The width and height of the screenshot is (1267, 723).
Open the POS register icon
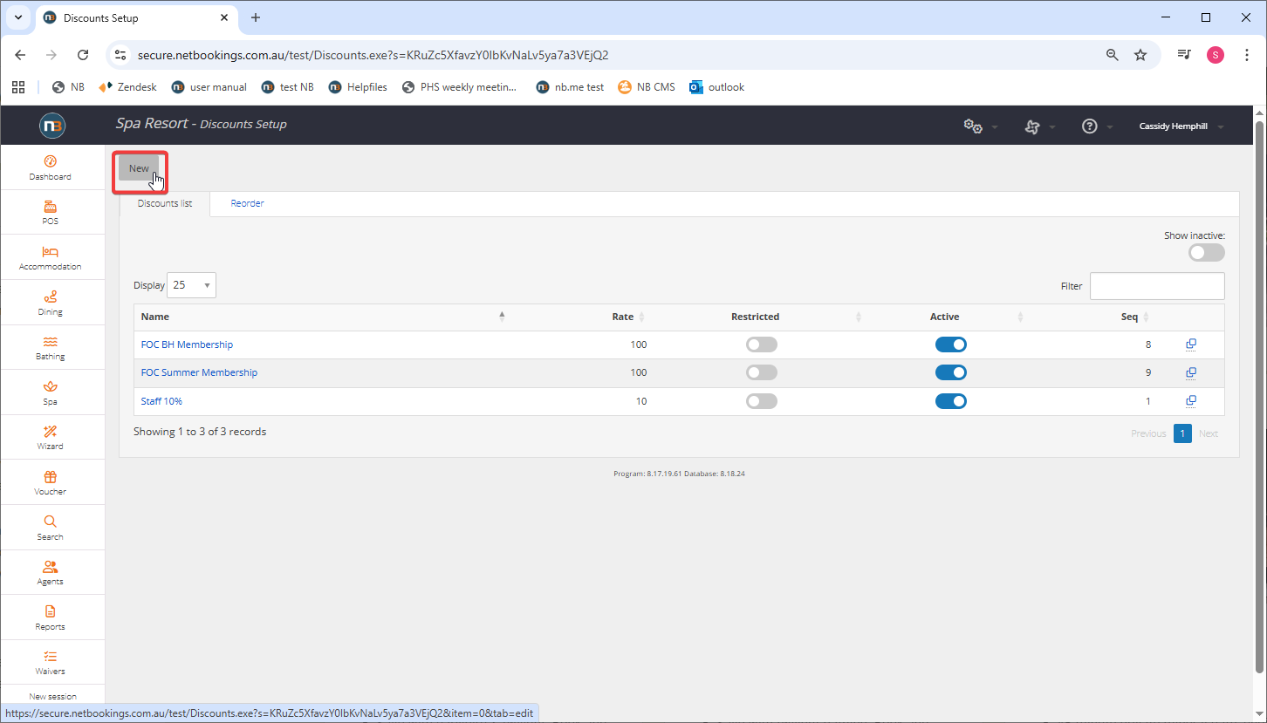click(50, 208)
